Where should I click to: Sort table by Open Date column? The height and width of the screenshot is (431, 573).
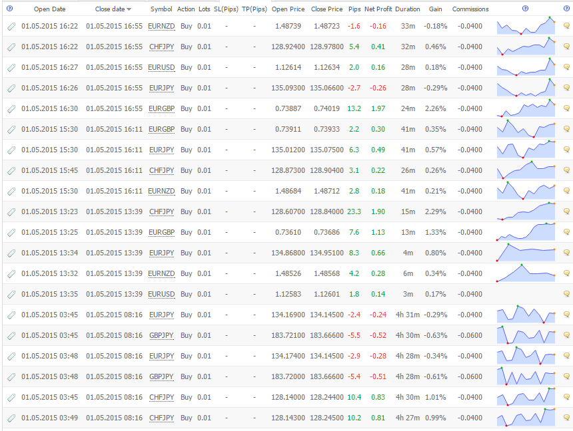pos(50,9)
